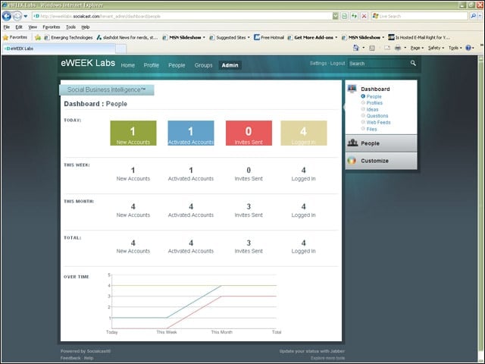This screenshot has height=364, width=485.
Task: Click the Dashboard monitor icon in sidebar
Action: coord(352,89)
